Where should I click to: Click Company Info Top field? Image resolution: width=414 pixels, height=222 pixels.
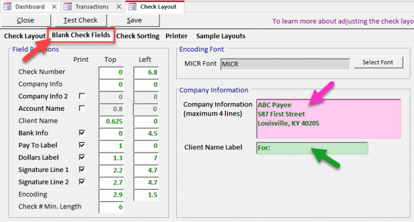pos(111,85)
